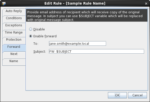Image resolution: width=150 pixels, height=102 pixels.
Task: Click the application icon in the title bar
Action: coord(4,4)
